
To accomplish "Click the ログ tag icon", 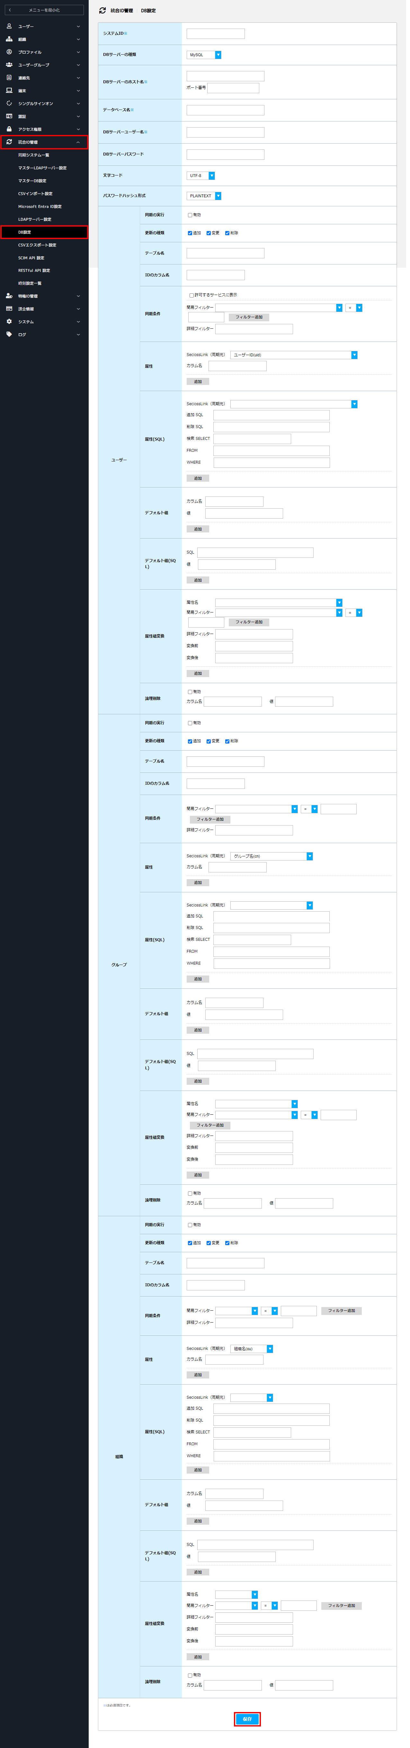I will pos(9,334).
